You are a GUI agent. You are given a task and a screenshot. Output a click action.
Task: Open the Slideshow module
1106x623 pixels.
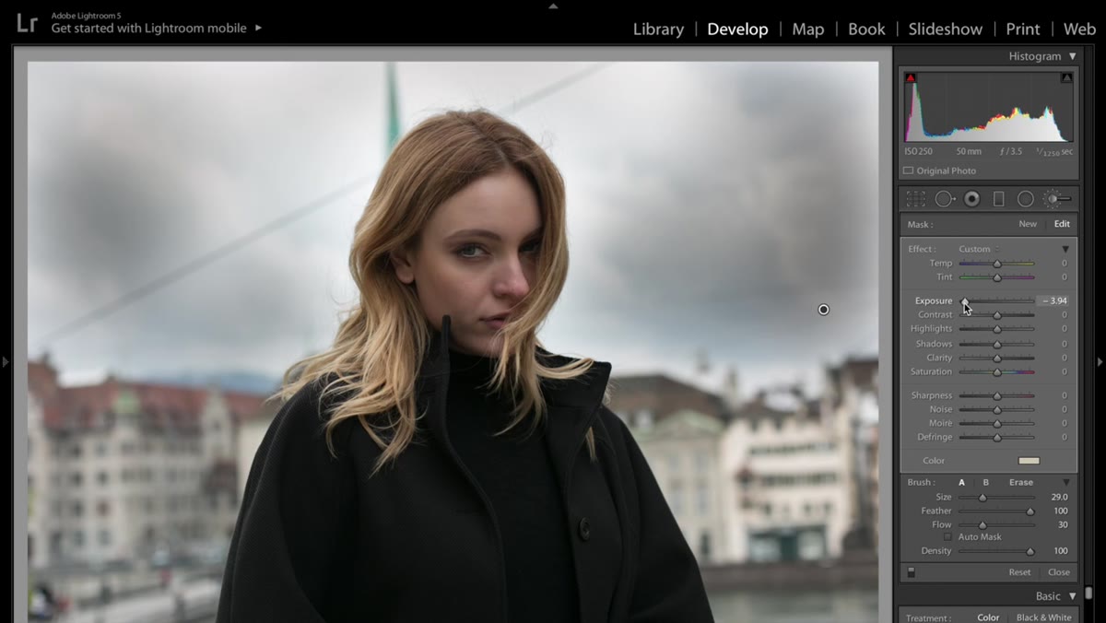click(x=946, y=29)
